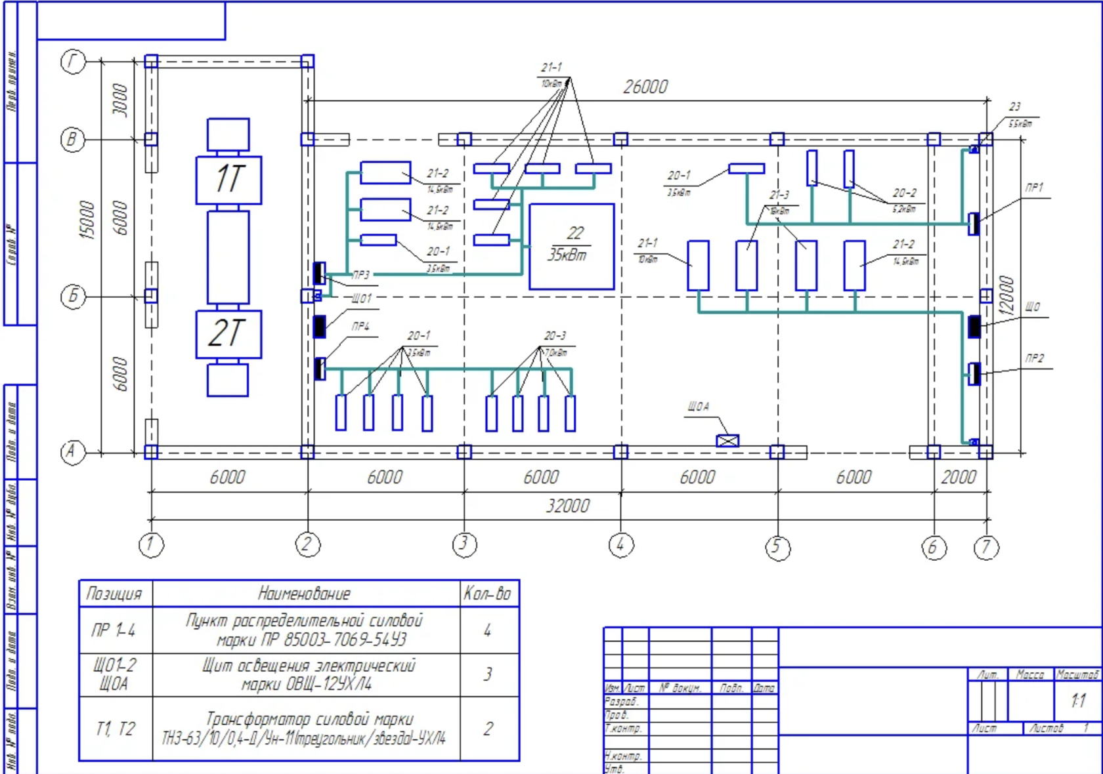Click the 32000 overall dimension text

[568, 506]
